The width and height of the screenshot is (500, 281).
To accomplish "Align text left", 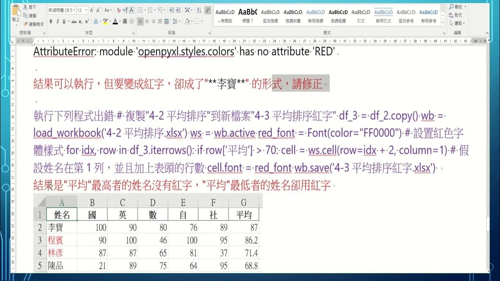I will click(x=140, y=21).
